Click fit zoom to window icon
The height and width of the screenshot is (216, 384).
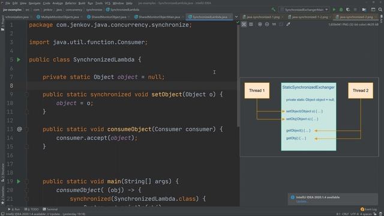coord(281,24)
